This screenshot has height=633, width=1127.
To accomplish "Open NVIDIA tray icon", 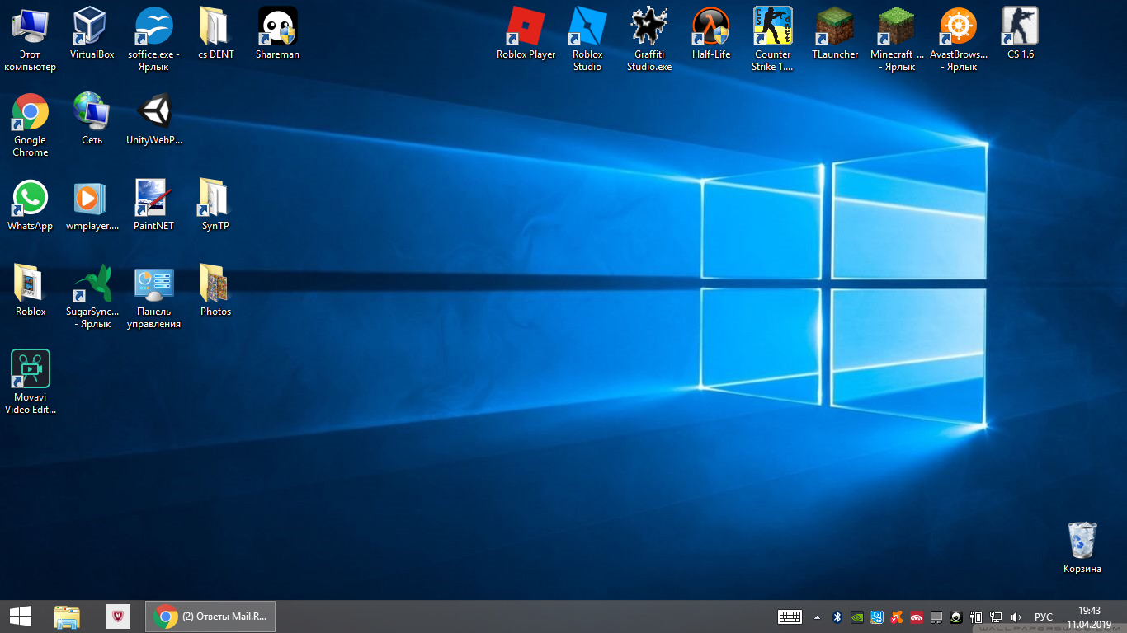I will tap(856, 617).
